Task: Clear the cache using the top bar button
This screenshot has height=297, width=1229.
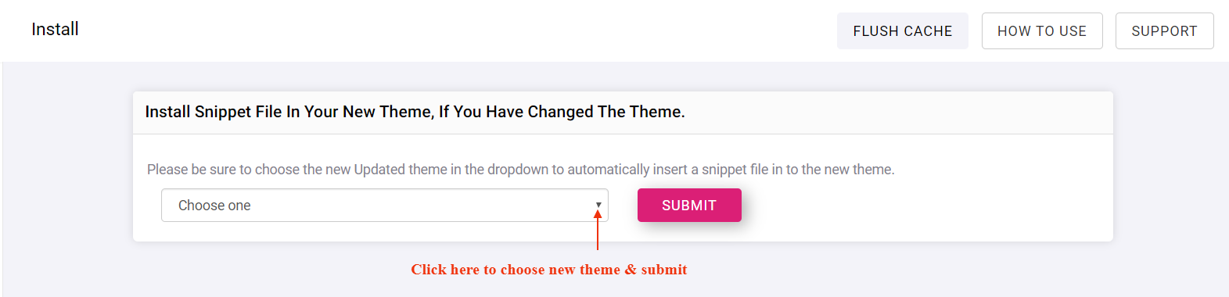Action: click(x=902, y=31)
